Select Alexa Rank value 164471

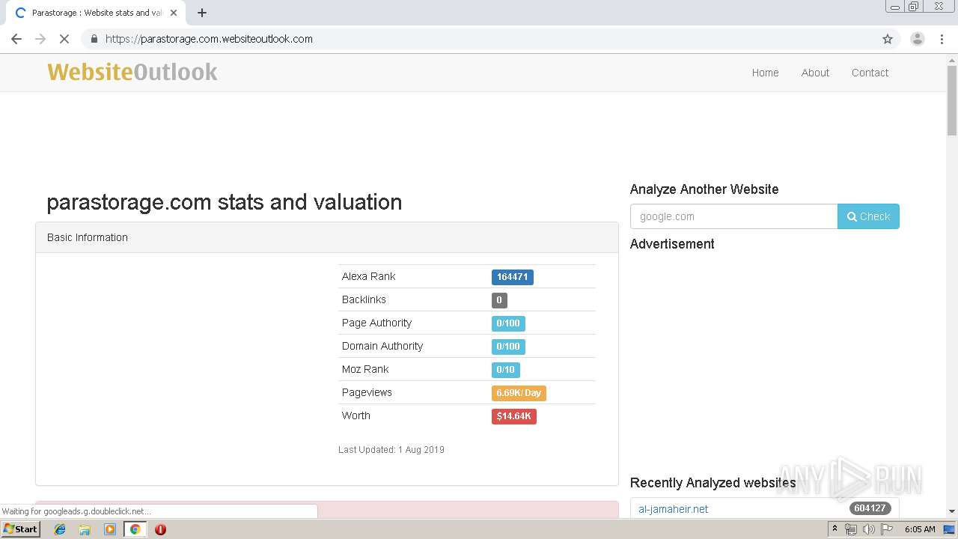512,277
